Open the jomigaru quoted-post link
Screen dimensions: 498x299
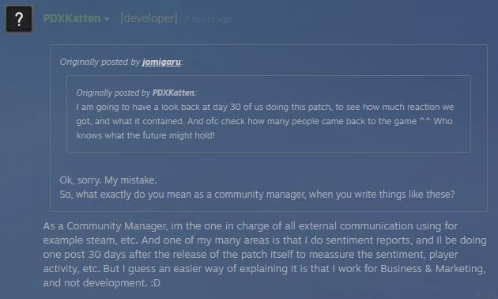[161, 62]
